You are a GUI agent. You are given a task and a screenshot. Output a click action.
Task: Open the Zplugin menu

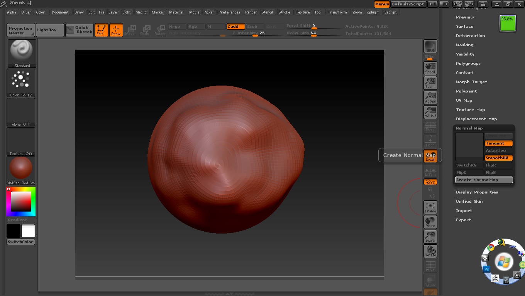coord(373,12)
